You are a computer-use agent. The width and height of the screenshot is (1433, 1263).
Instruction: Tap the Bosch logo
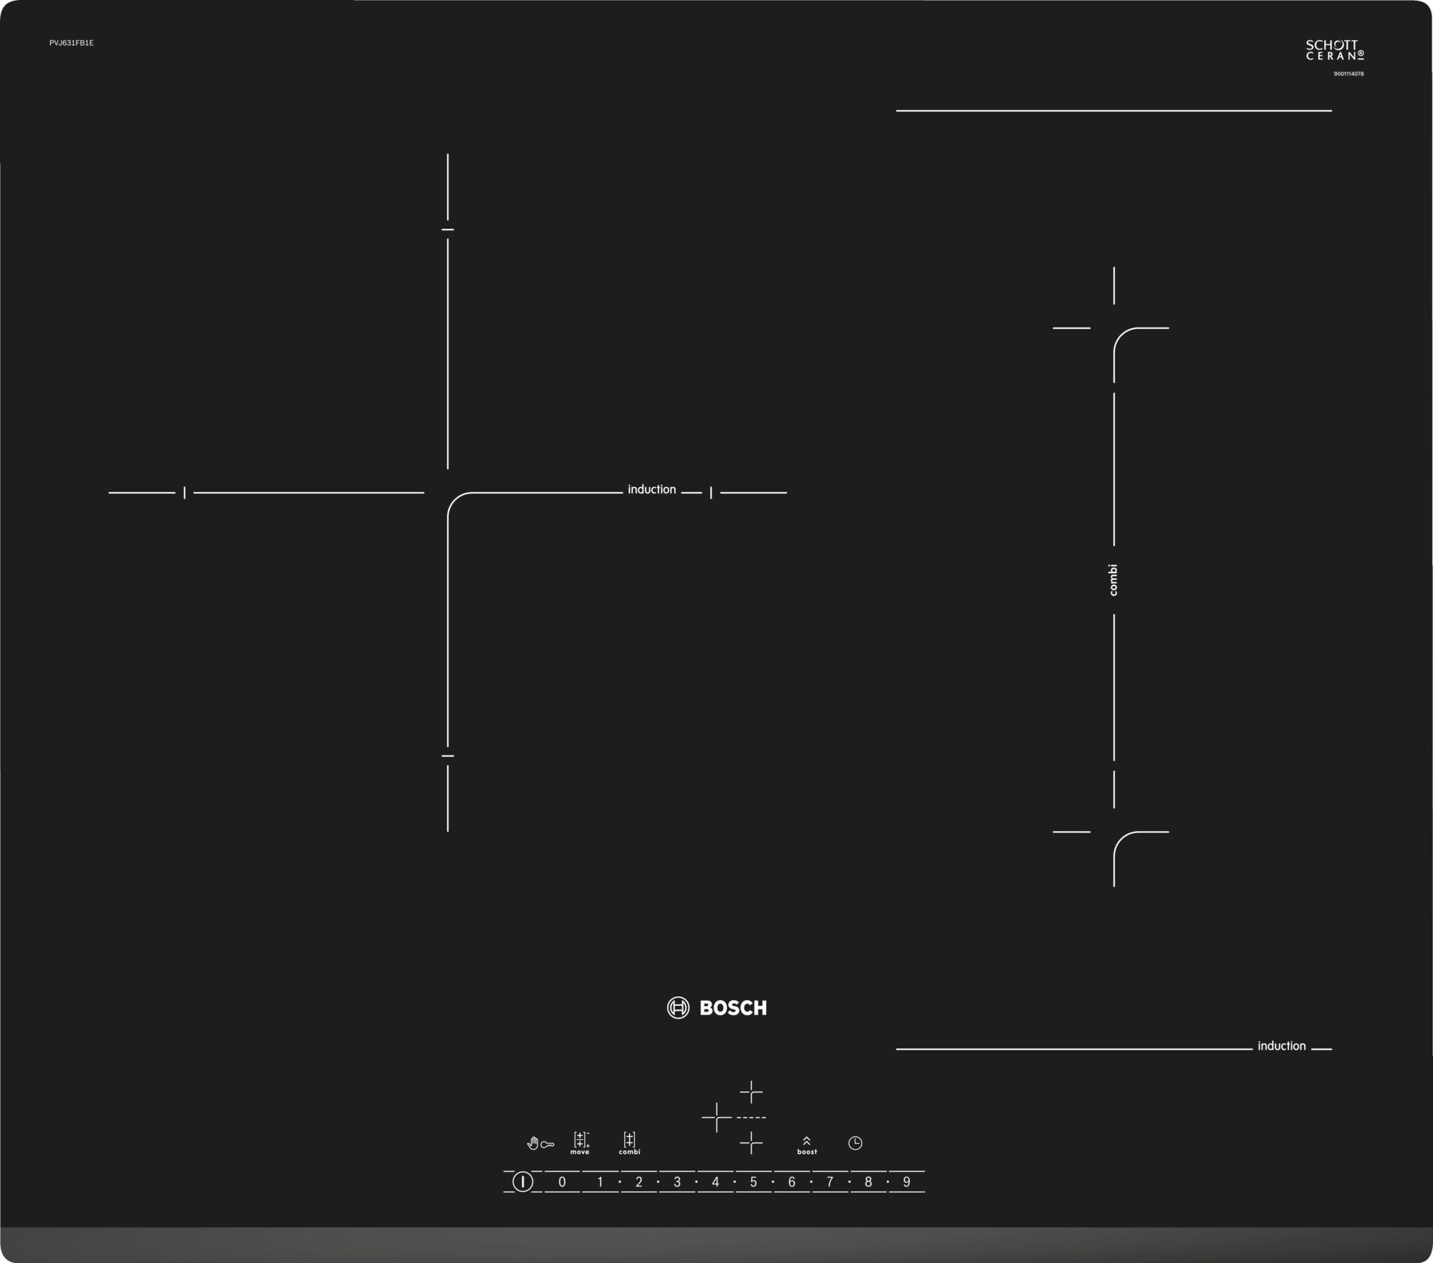716,1008
